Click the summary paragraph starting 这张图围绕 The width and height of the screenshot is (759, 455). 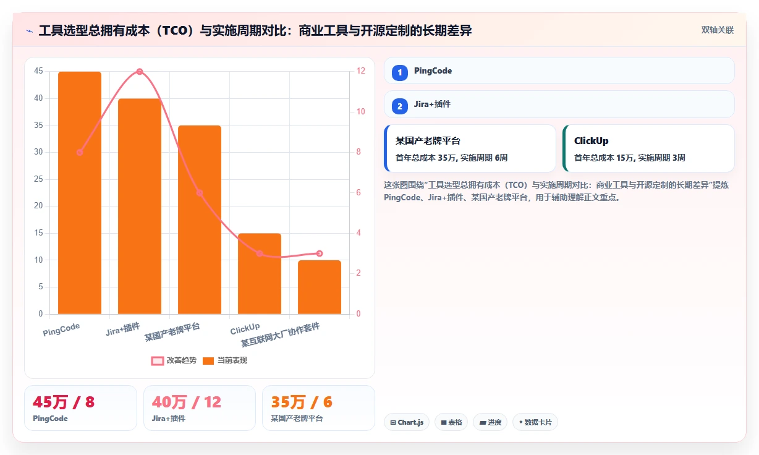tap(557, 191)
